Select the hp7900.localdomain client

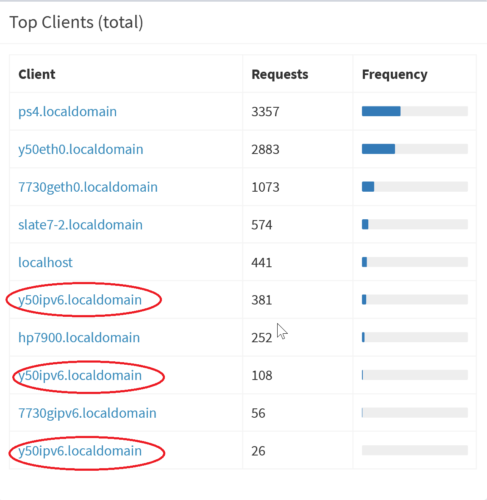[79, 338]
